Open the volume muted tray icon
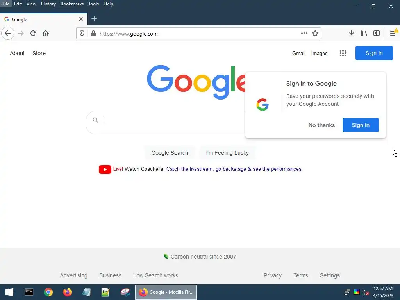Screen dimensions: 400x300 click(366, 292)
